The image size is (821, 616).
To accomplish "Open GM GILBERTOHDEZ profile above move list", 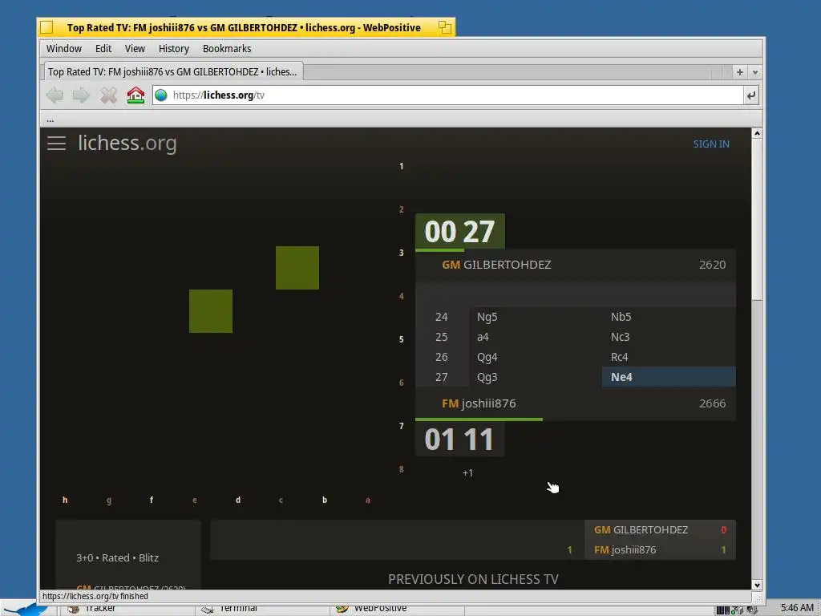I will [496, 265].
